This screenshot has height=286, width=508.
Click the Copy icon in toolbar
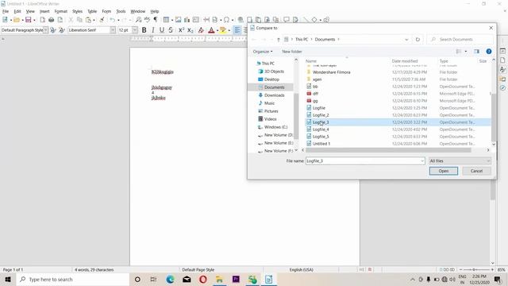[79, 20]
